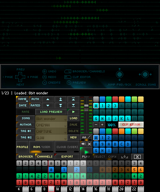Open the CLIP EDITOR
Image resolution: width=160 pixels, height=192 pixels.
coord(131,125)
